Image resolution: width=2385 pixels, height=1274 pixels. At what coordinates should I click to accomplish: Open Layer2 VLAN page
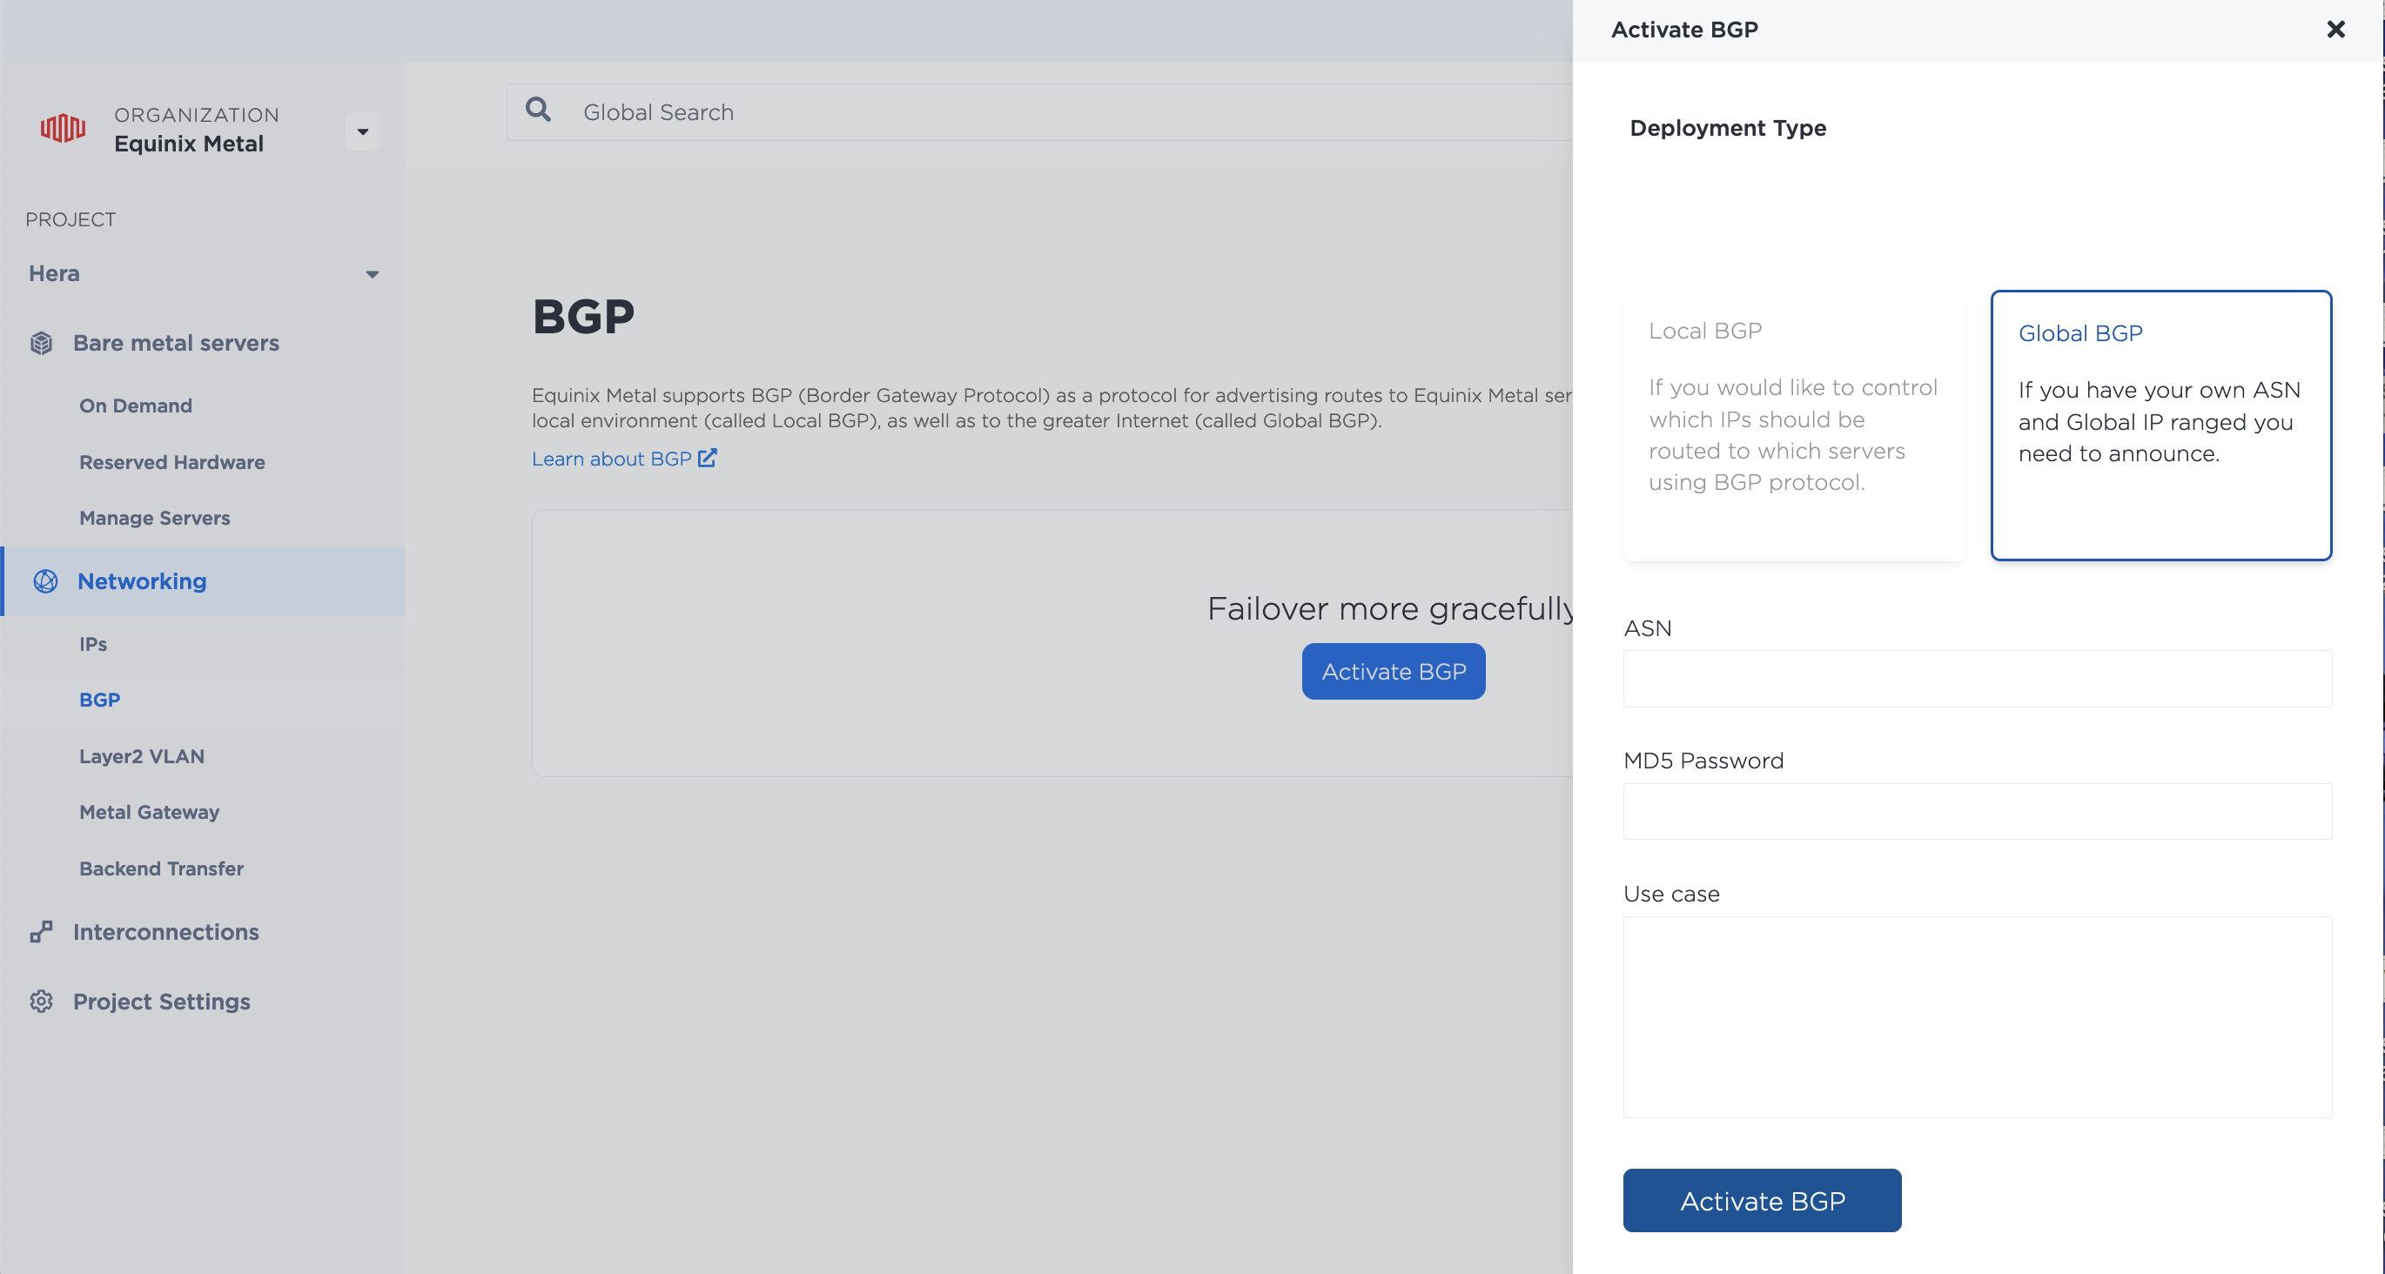point(142,756)
